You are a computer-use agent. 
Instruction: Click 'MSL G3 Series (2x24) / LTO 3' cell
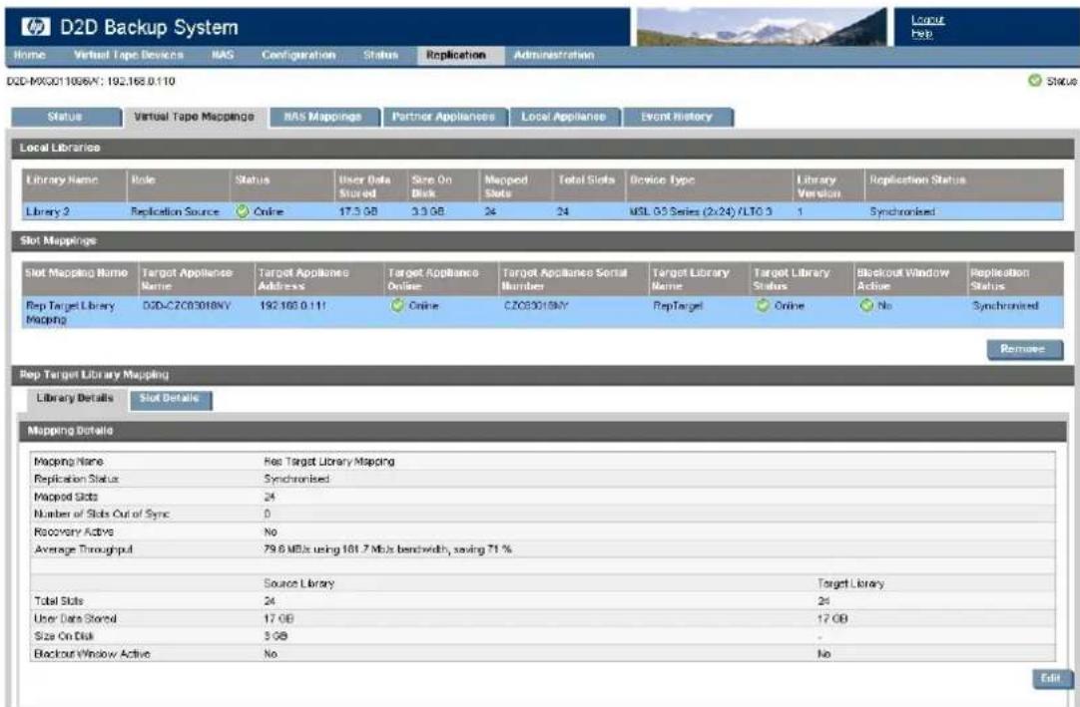(701, 212)
